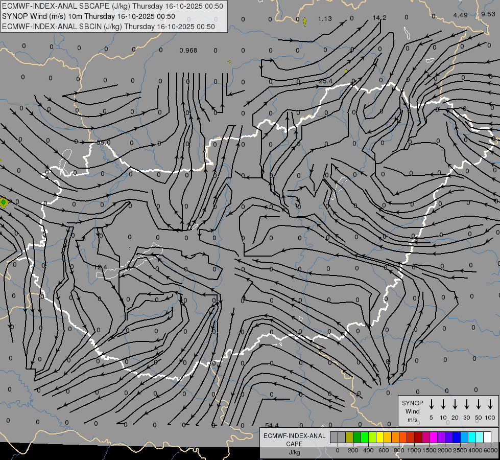Click the 54.4 CAPE value

tap(272, 425)
